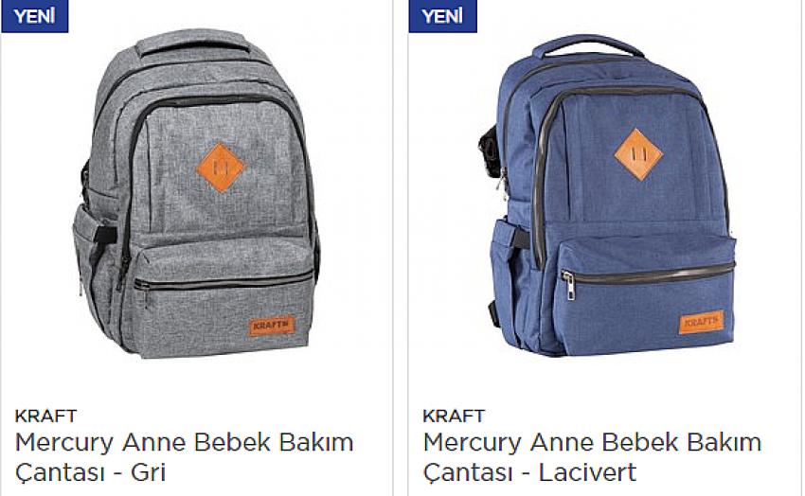Click the silver zipper pull on the navy front pocket
This screenshot has height=496, width=805.
click(x=569, y=285)
